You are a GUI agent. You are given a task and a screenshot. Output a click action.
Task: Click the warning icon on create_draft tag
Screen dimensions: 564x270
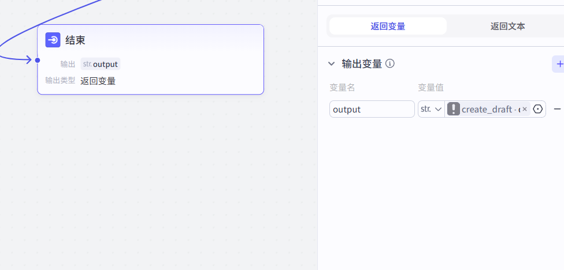click(x=454, y=109)
